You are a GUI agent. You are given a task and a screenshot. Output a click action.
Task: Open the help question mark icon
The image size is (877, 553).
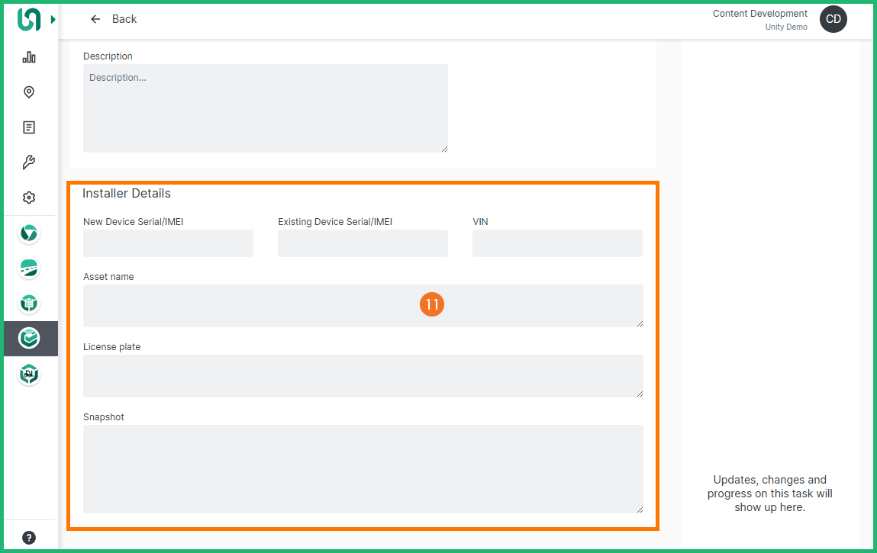[x=29, y=538]
